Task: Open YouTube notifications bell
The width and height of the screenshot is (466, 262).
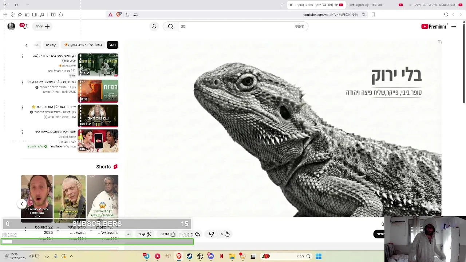Action: click(24, 26)
